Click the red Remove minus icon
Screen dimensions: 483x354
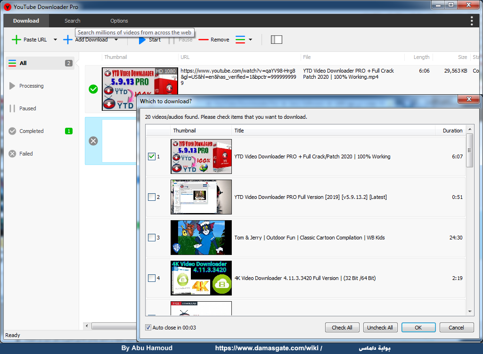tap(203, 40)
